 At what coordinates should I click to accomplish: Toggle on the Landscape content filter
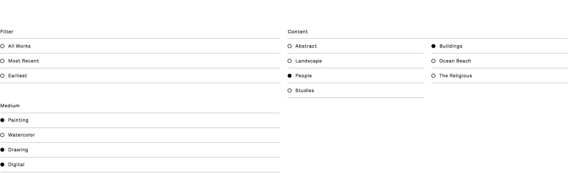coord(308,61)
